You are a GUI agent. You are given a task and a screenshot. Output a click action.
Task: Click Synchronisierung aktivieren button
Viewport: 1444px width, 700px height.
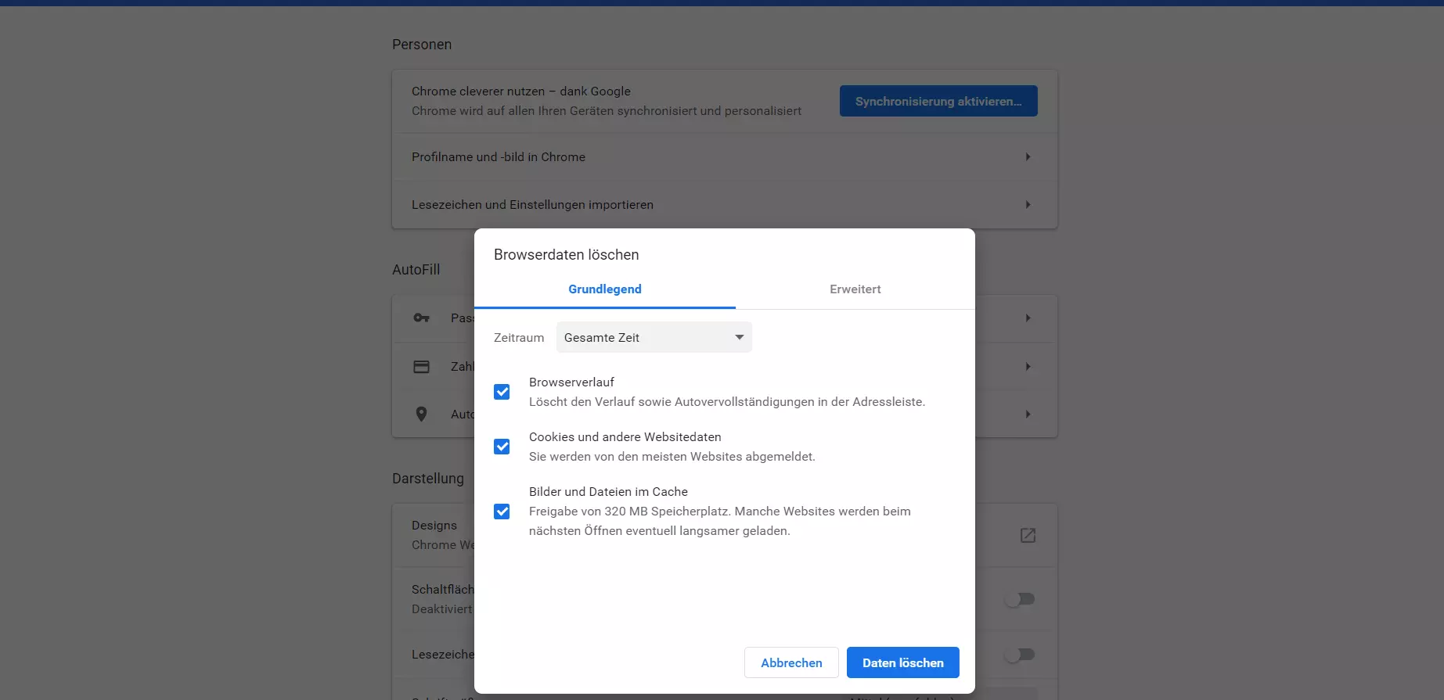(x=938, y=101)
